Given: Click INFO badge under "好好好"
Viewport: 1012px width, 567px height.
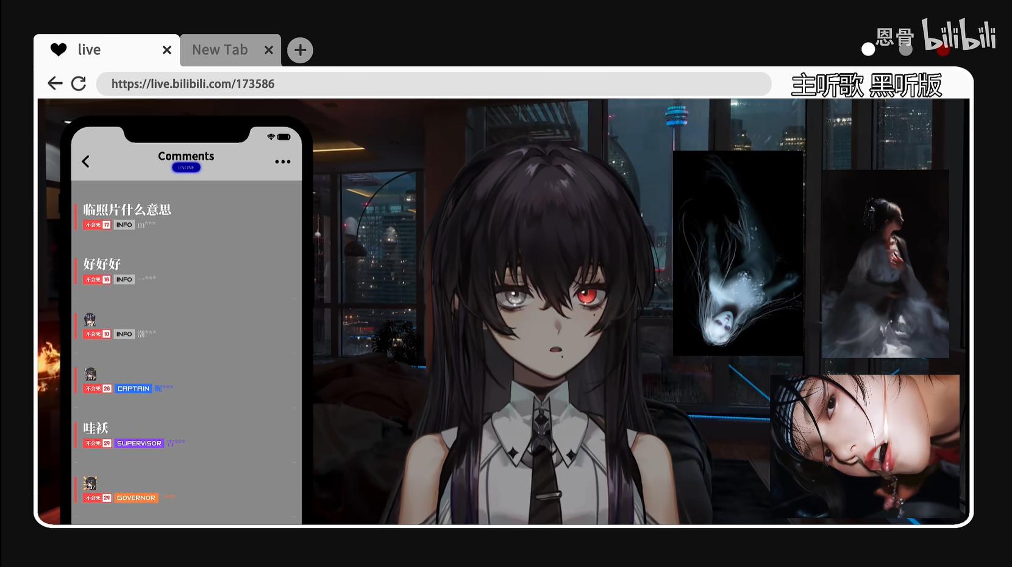Looking at the screenshot, I should 124,280.
